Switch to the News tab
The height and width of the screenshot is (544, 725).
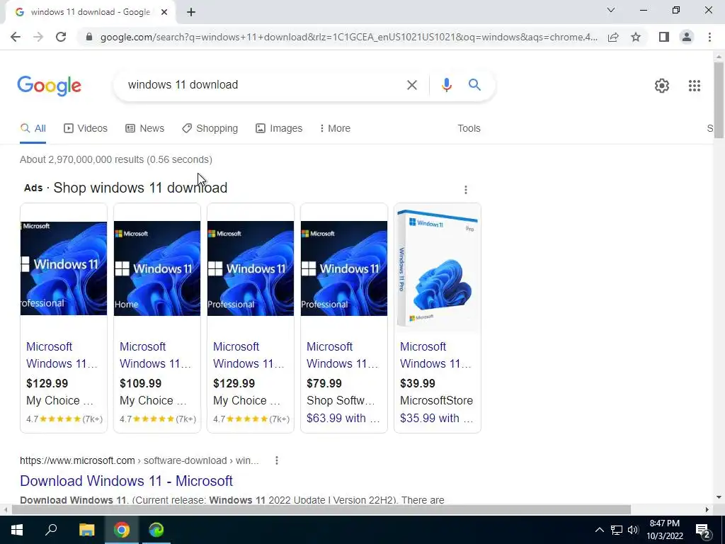pyautogui.click(x=144, y=129)
